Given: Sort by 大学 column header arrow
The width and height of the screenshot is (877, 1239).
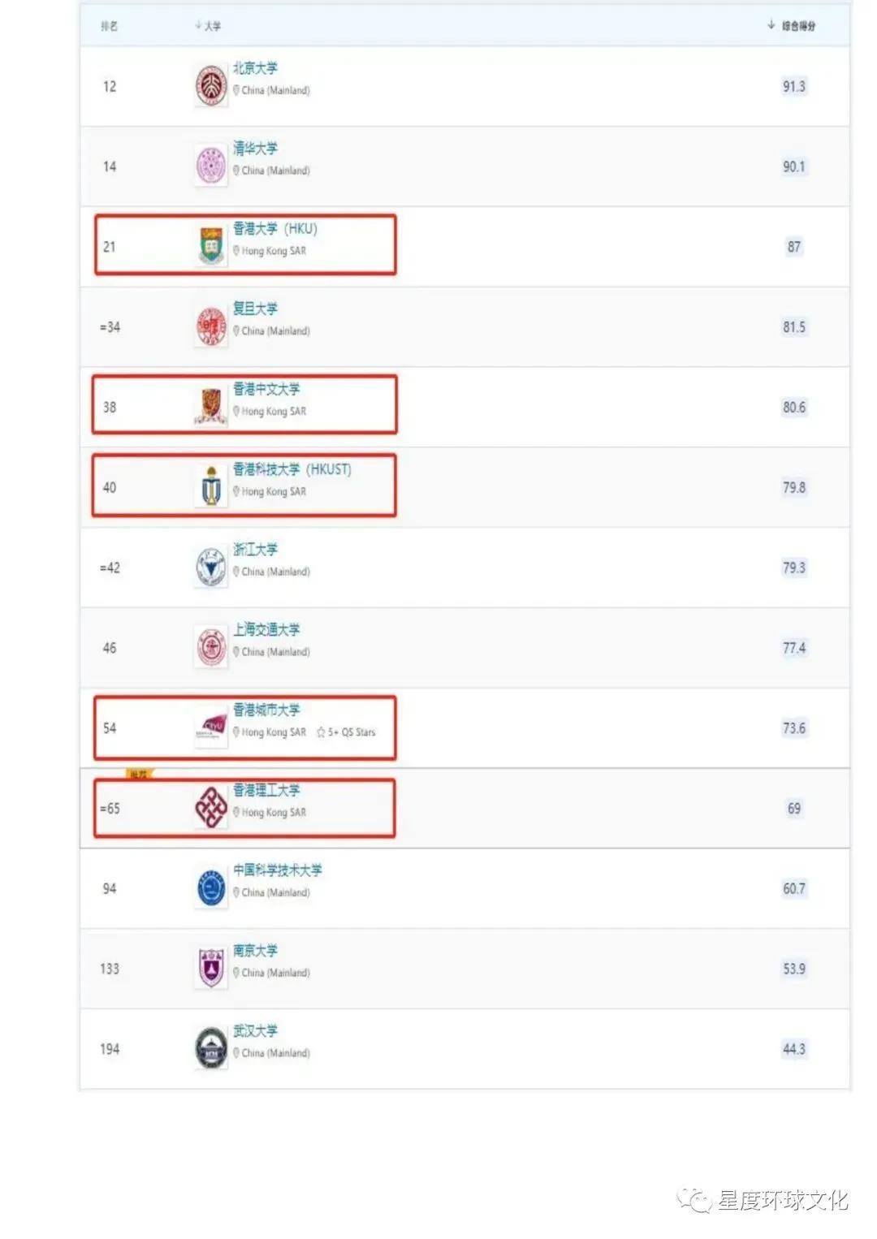Looking at the screenshot, I should pos(198,26).
